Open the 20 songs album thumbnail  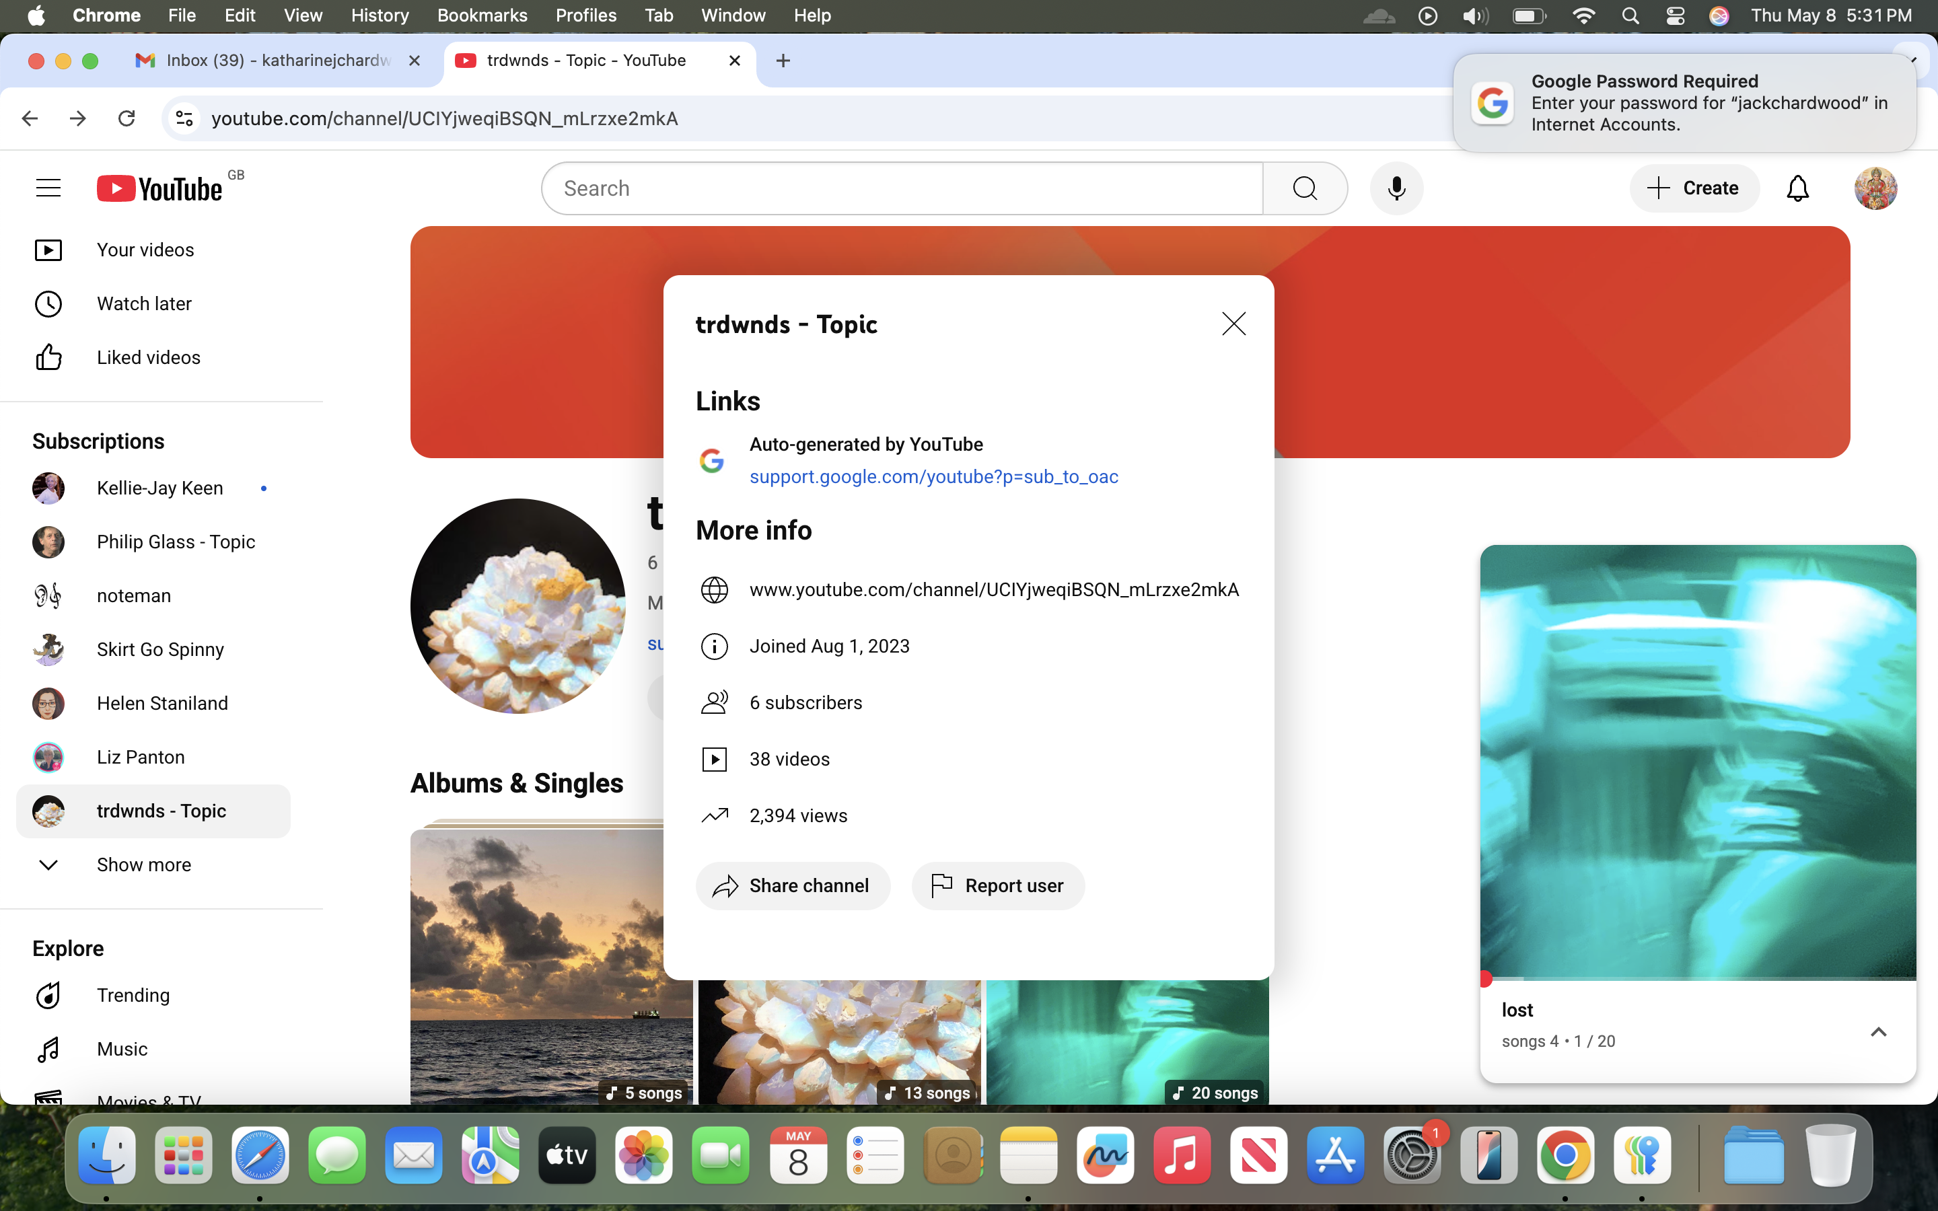point(1128,1041)
